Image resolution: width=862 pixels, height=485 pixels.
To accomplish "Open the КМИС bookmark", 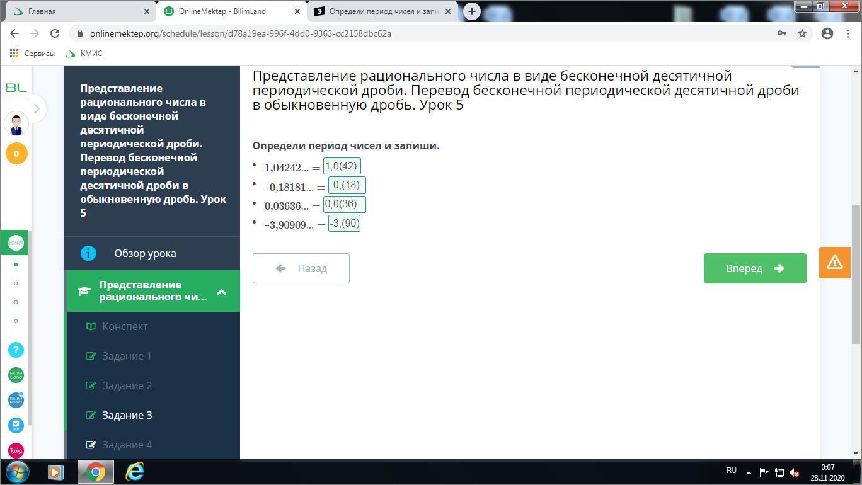I will pos(84,54).
